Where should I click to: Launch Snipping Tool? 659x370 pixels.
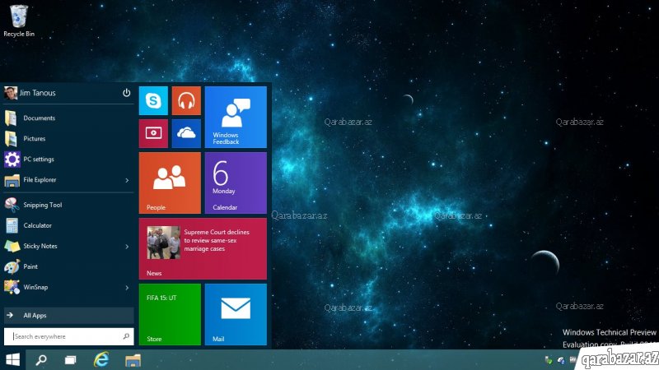tap(68, 205)
